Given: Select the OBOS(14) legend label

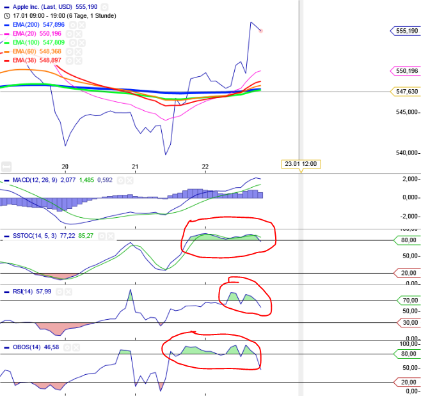Looking at the screenshot, I should [27, 347].
